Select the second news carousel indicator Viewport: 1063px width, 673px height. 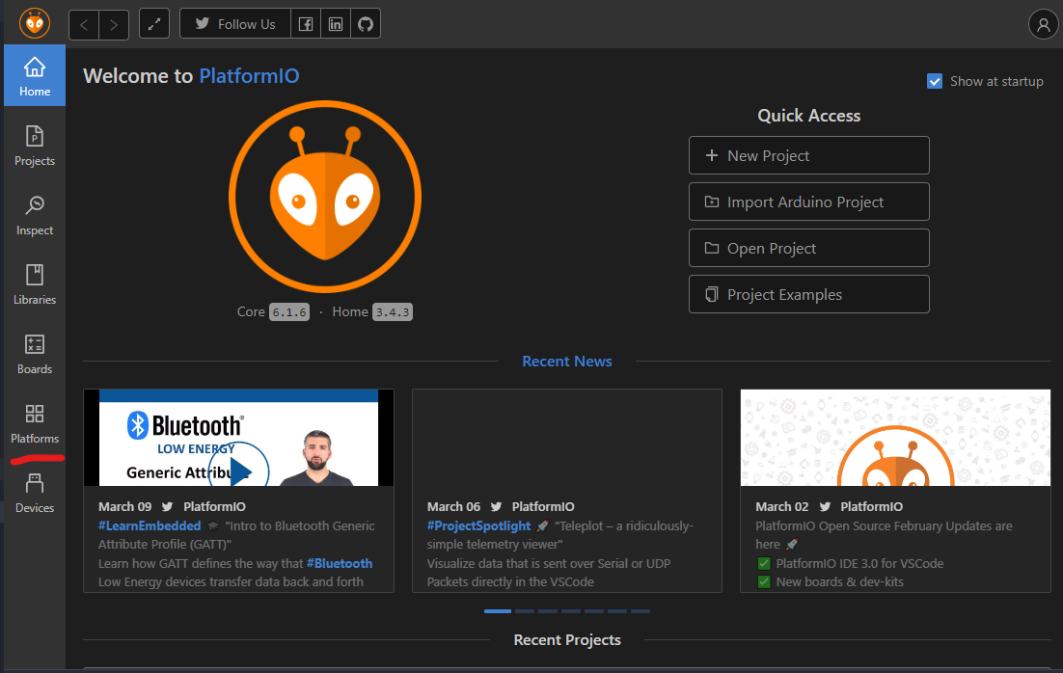tap(525, 611)
